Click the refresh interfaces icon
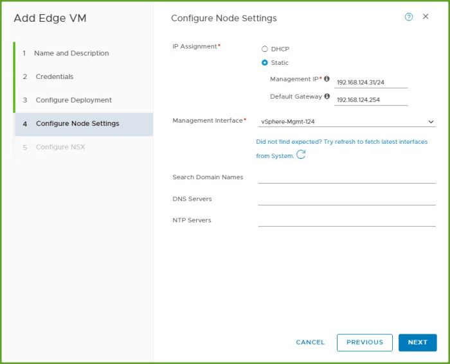The width and height of the screenshot is (450, 364). [301, 155]
